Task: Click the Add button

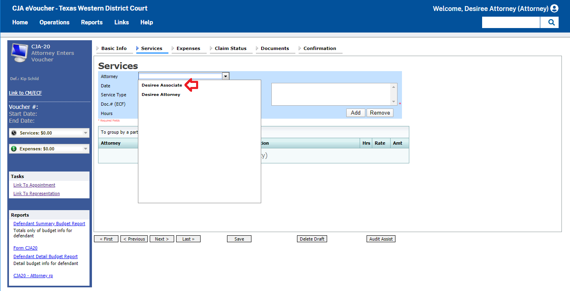Action: pyautogui.click(x=356, y=113)
